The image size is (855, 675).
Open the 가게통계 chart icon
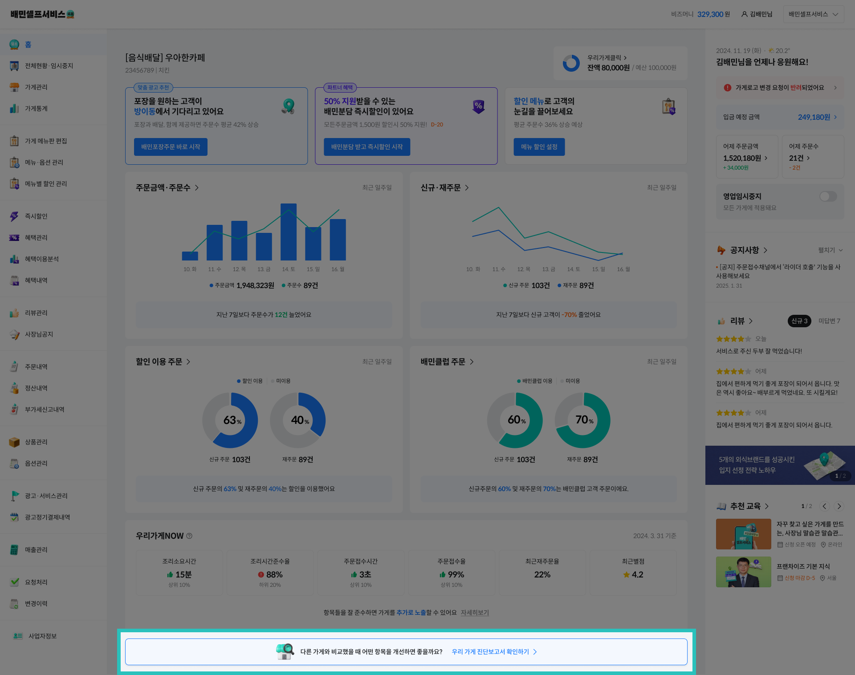point(14,109)
